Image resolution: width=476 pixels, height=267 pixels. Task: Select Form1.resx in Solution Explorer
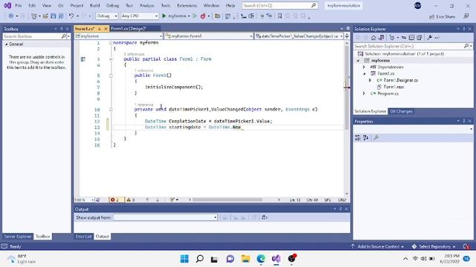(x=393, y=87)
